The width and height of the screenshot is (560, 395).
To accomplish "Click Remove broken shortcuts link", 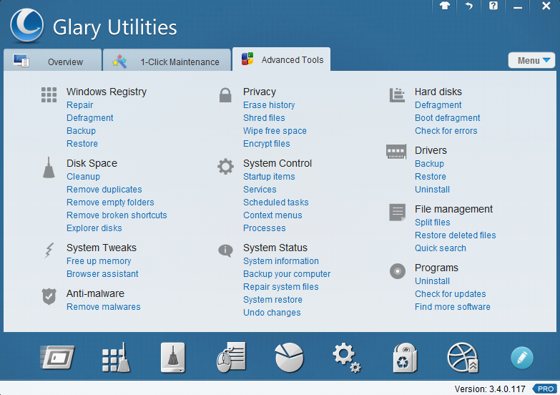I will [117, 215].
